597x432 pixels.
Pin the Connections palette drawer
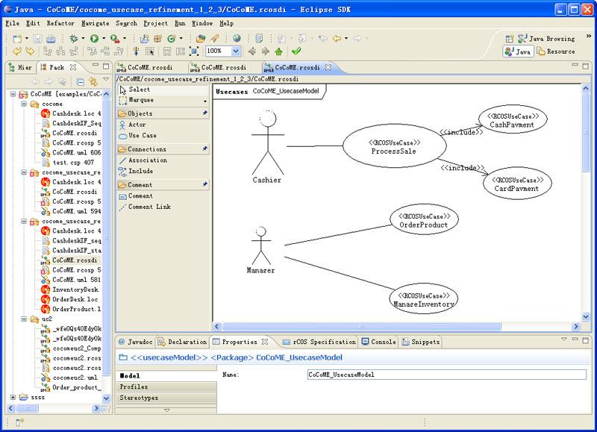tap(204, 148)
